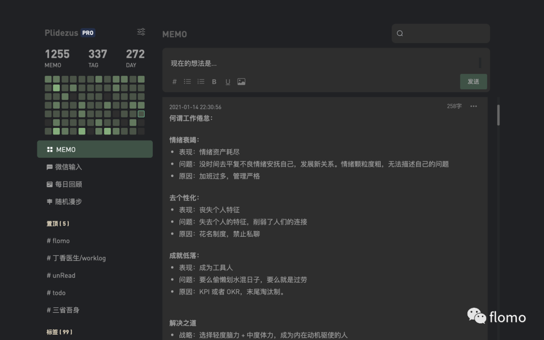Viewport: 544px width, 340px height.
Task: Select the outlined heatmap square for today
Action: 141,114
